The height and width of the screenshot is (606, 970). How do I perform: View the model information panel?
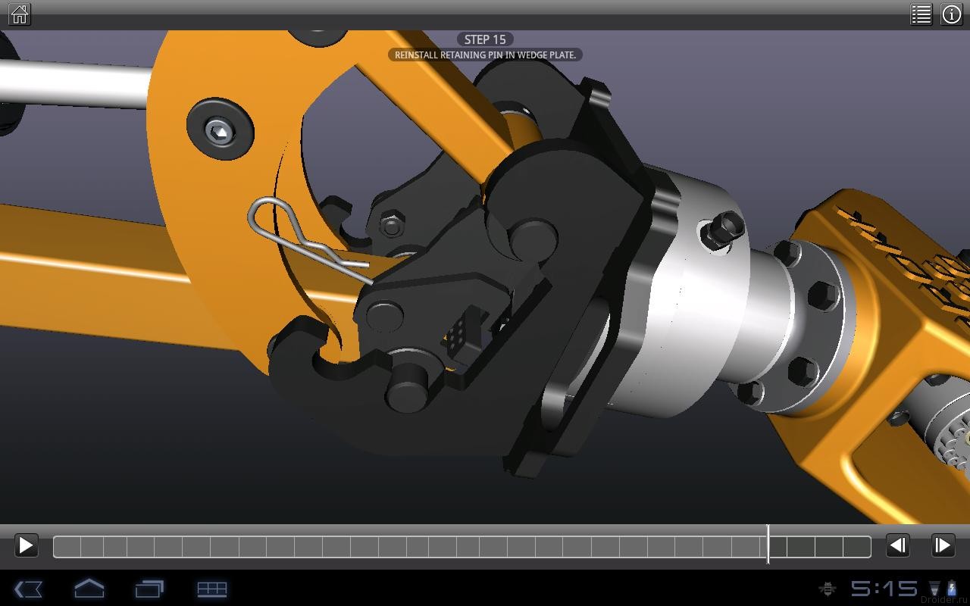tap(952, 14)
